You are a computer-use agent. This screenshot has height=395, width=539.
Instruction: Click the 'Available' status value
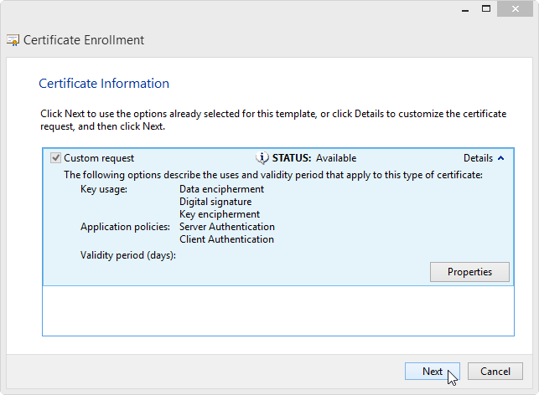pos(336,158)
